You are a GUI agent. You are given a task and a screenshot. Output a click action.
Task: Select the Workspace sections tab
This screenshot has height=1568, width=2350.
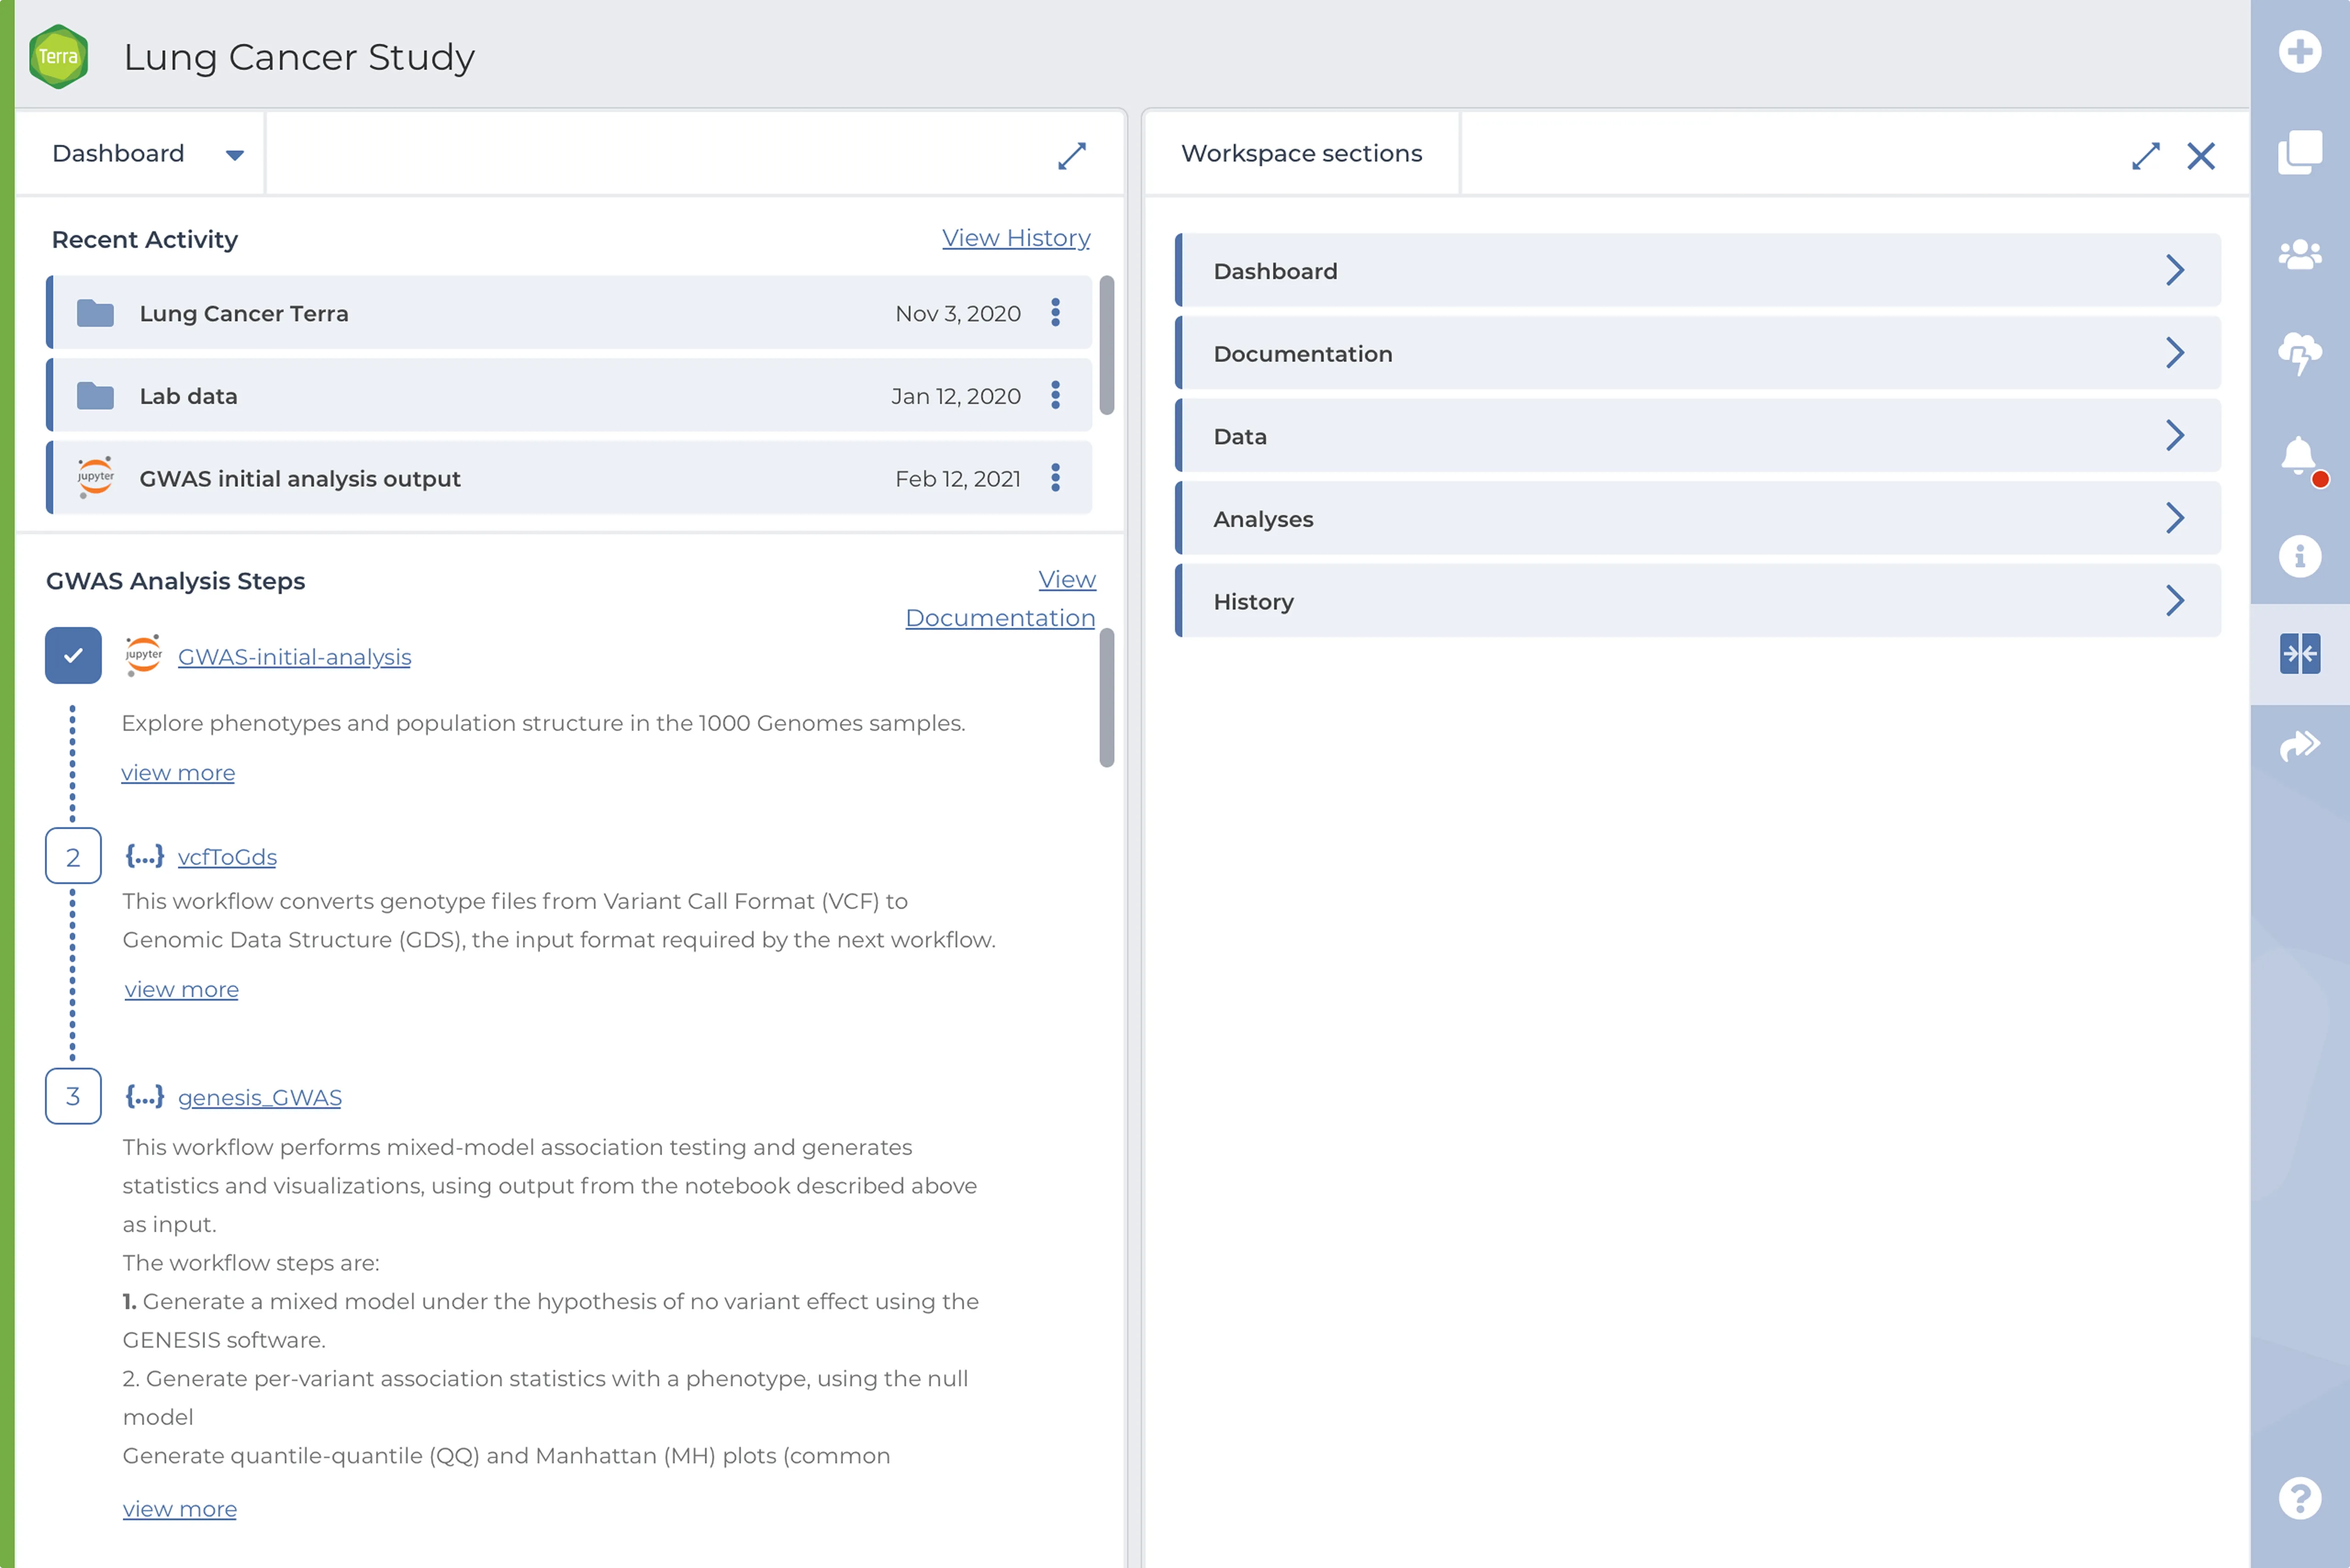point(1301,153)
